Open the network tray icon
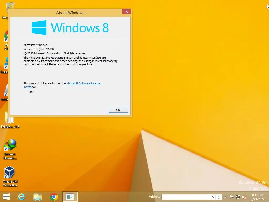This screenshot has width=269, height=202. point(238,197)
